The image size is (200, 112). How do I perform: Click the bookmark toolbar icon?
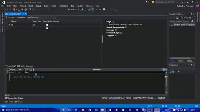[104, 10]
